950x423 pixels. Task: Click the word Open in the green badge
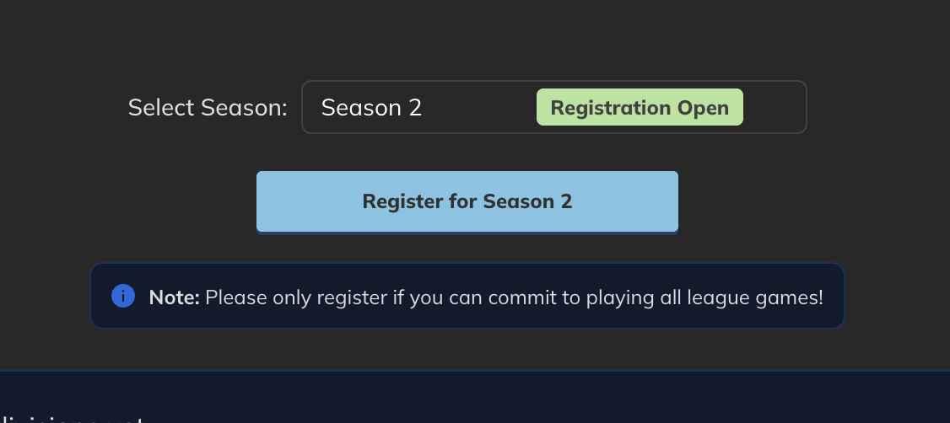tap(703, 108)
